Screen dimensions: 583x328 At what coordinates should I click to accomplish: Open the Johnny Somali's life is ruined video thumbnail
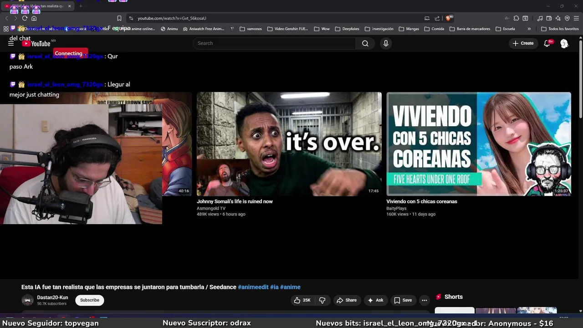pos(289,144)
